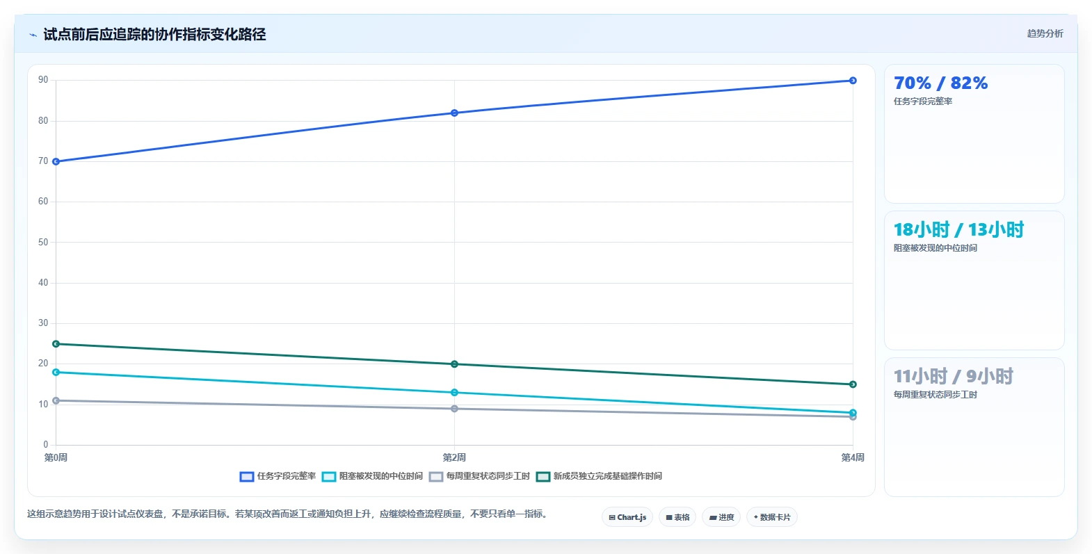
Task: Click the dark green data point at 第2周 (20)
Action: [x=454, y=364]
